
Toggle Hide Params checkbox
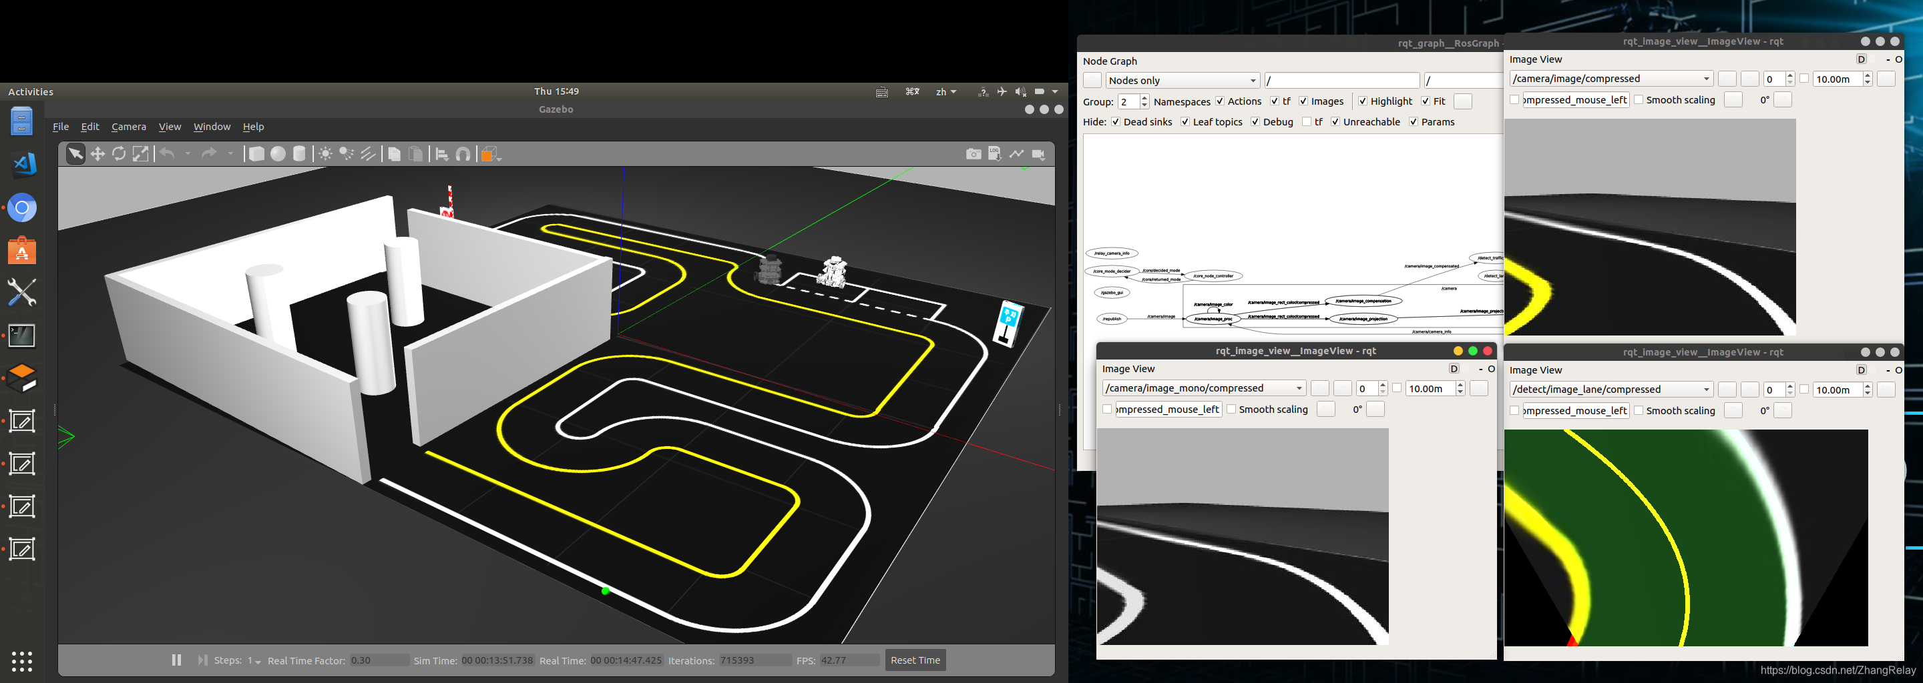click(x=1413, y=122)
